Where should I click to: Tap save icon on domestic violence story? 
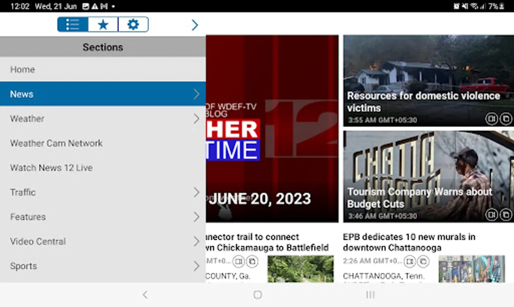(x=506, y=119)
